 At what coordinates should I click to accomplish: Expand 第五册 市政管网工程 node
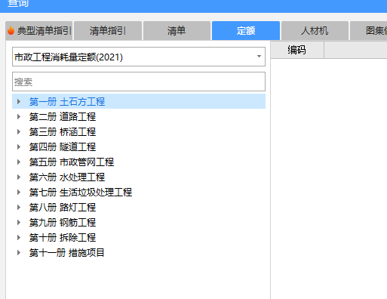(x=19, y=162)
